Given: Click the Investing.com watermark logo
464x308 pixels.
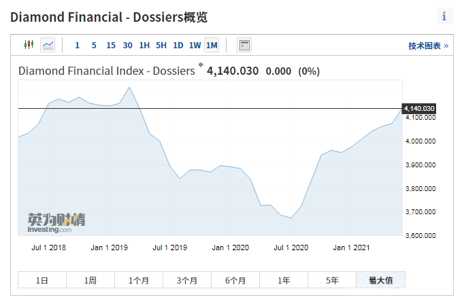Looking at the screenshot, I should click(x=56, y=223).
